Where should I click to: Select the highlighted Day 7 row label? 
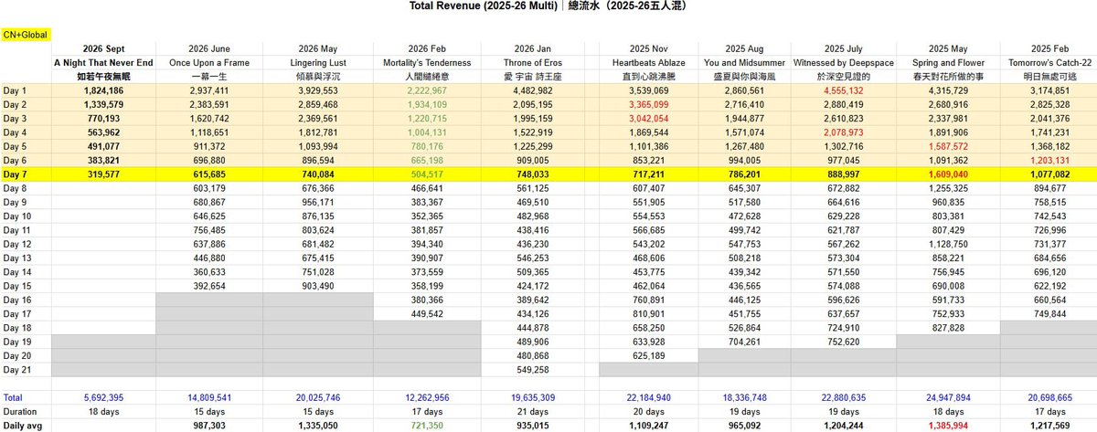click(x=16, y=174)
